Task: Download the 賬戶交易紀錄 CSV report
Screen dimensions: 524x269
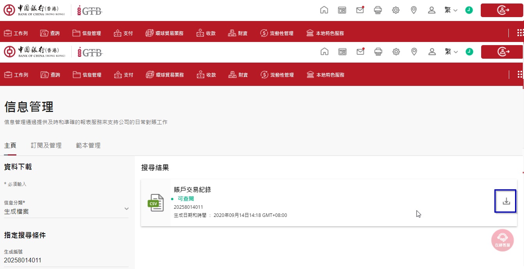Action: click(x=506, y=201)
